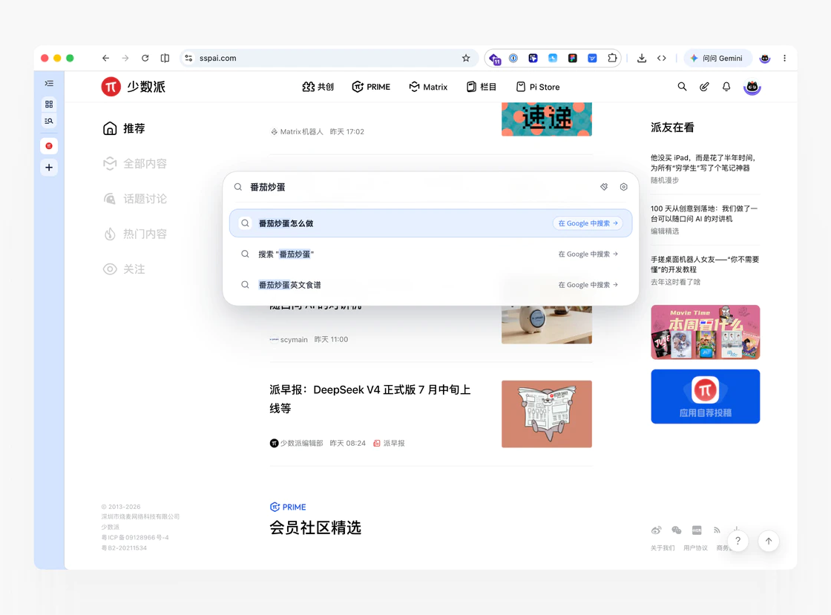Viewport: 831px width, 615px height.
Task: Select 关注 in the left sidebar
Action: click(123, 269)
